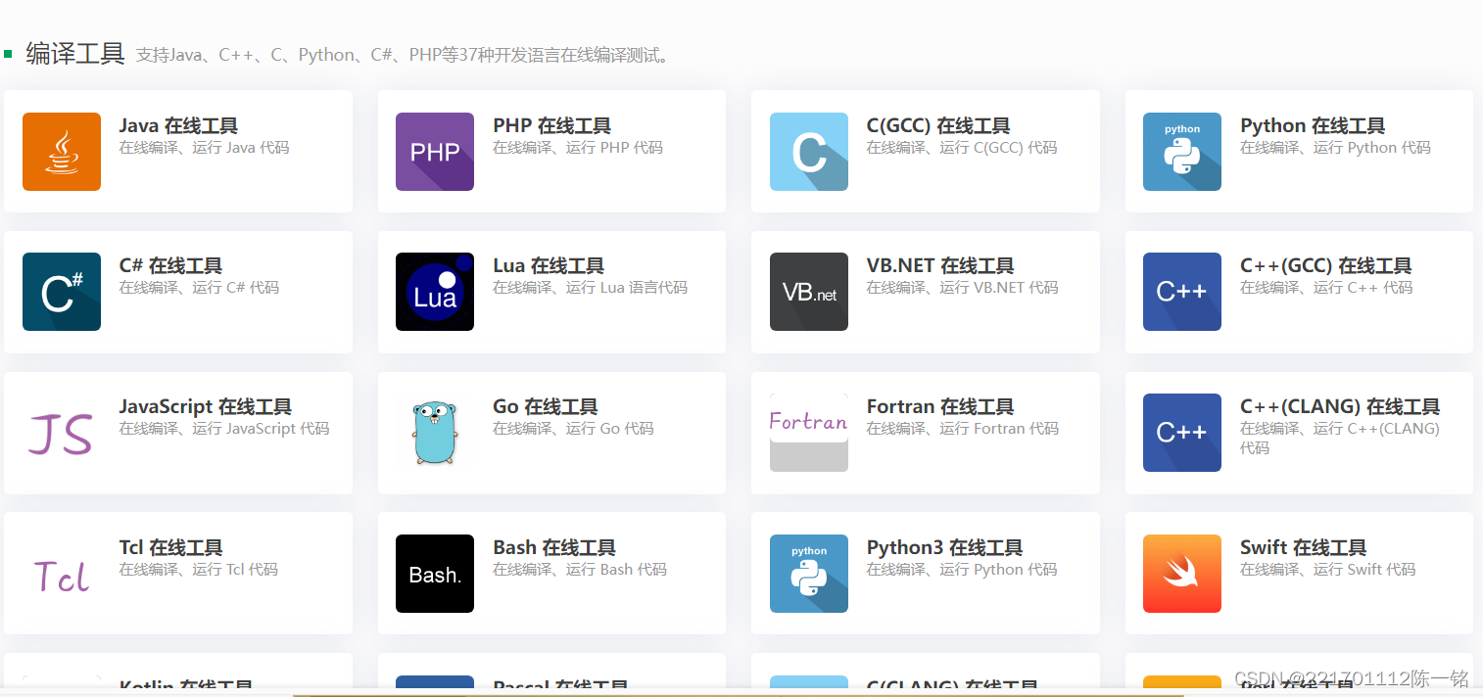
Task: Click the black Bash icon
Action: pos(435,574)
